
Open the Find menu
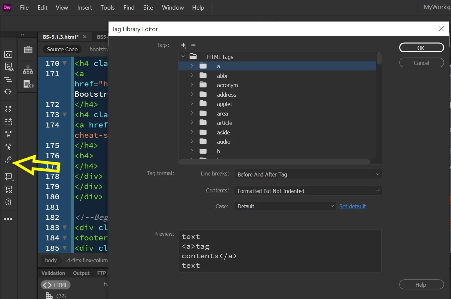tap(129, 7)
